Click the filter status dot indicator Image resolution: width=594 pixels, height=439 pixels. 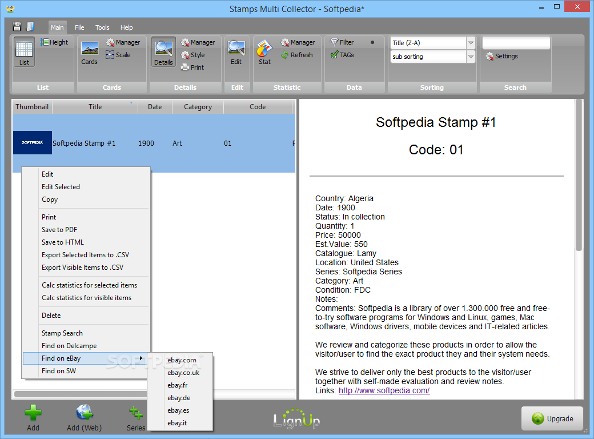click(372, 42)
